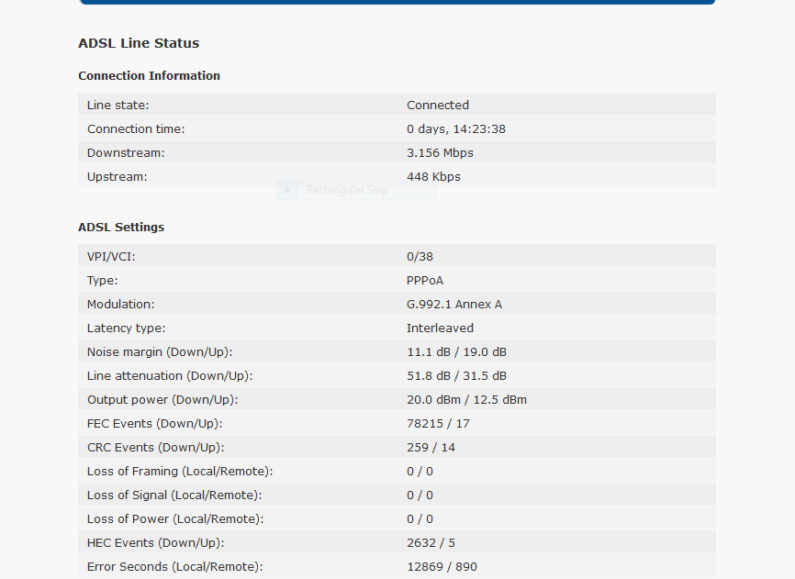Click the ADSL Settings subheading
This screenshot has width=795, height=579.
pyautogui.click(x=121, y=227)
